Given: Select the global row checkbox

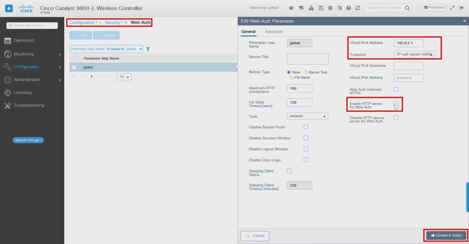Looking at the screenshot, I should 74,67.
